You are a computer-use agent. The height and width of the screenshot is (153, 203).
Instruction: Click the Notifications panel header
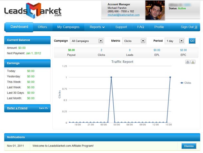pyautogui.click(x=102, y=137)
